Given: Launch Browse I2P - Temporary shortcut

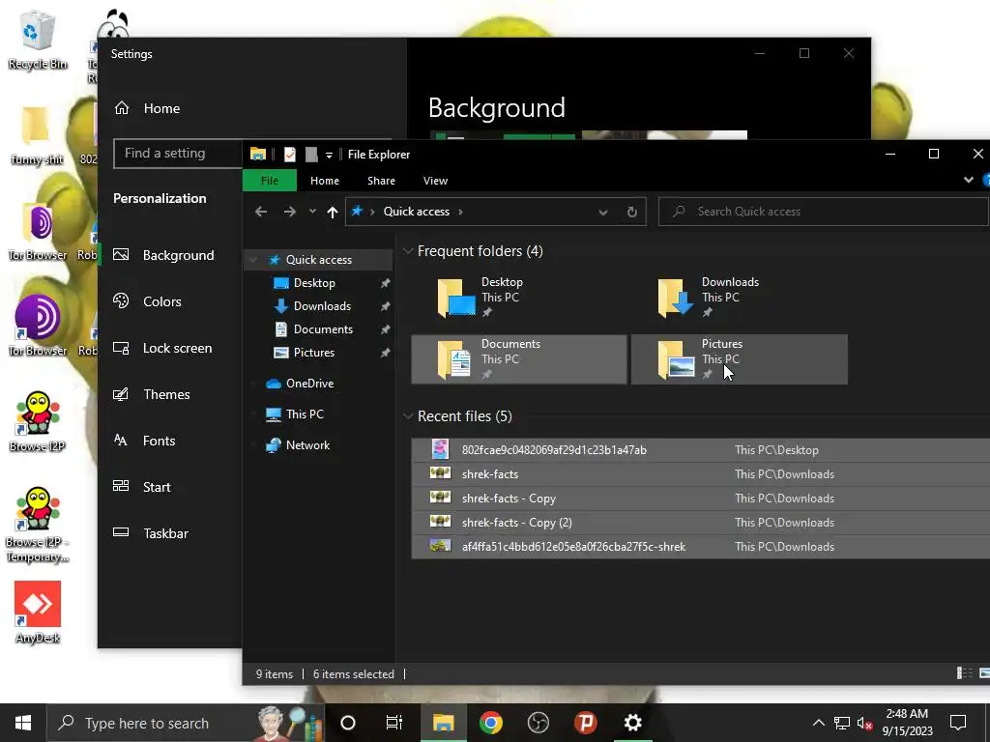Looking at the screenshot, I should 38,525.
